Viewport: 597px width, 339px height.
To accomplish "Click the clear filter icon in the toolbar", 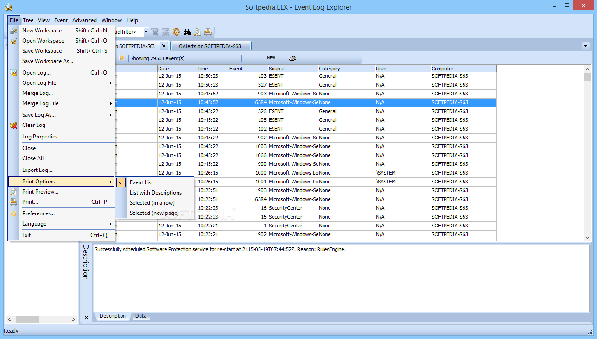I will point(165,32).
